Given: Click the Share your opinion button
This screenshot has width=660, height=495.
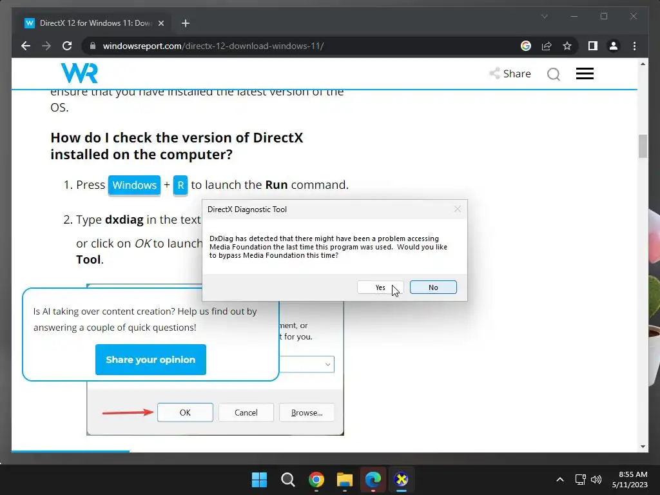Looking at the screenshot, I should [x=151, y=360].
